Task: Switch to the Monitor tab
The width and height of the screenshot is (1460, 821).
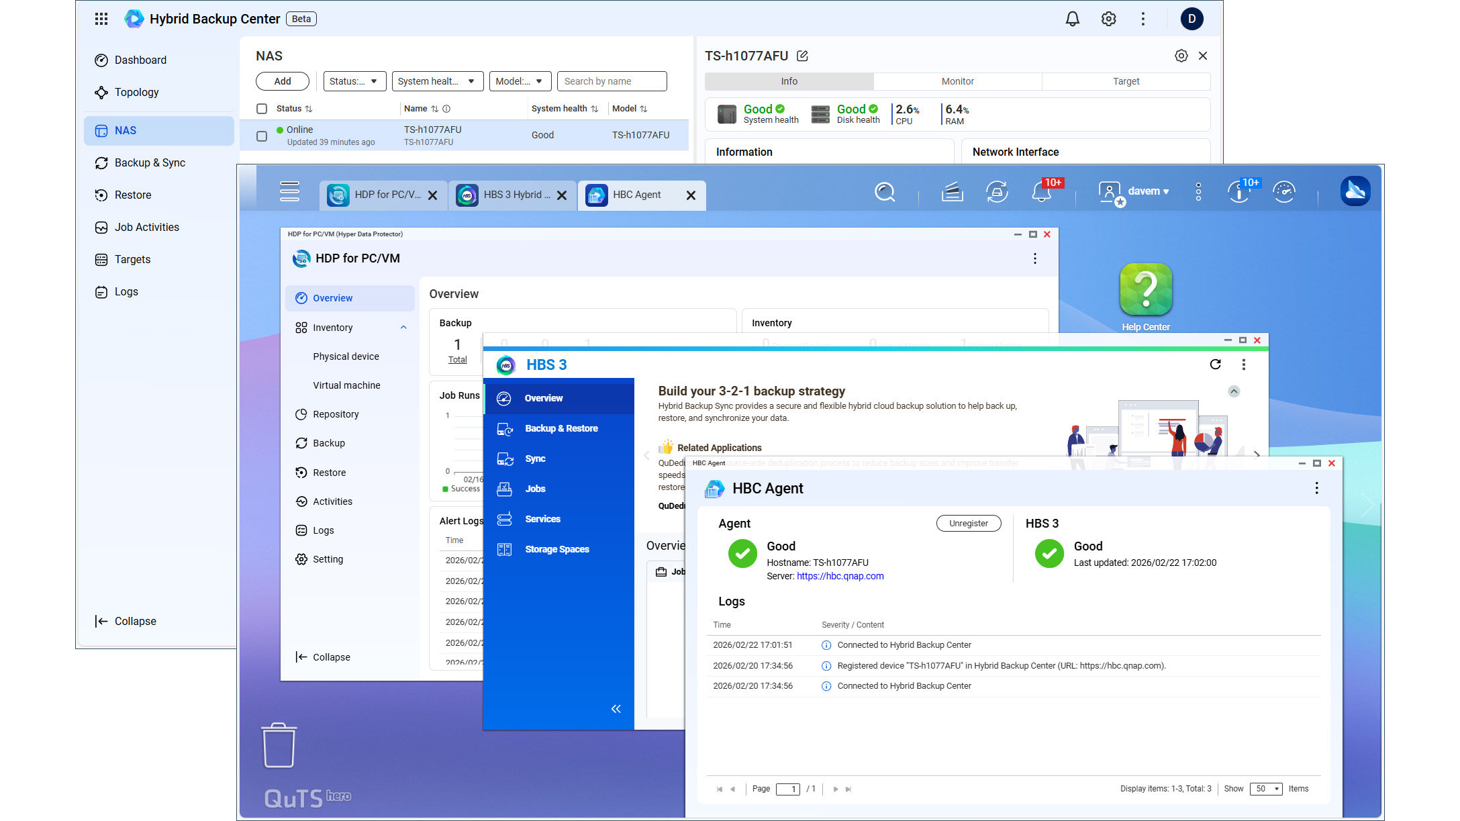Action: [x=957, y=81]
